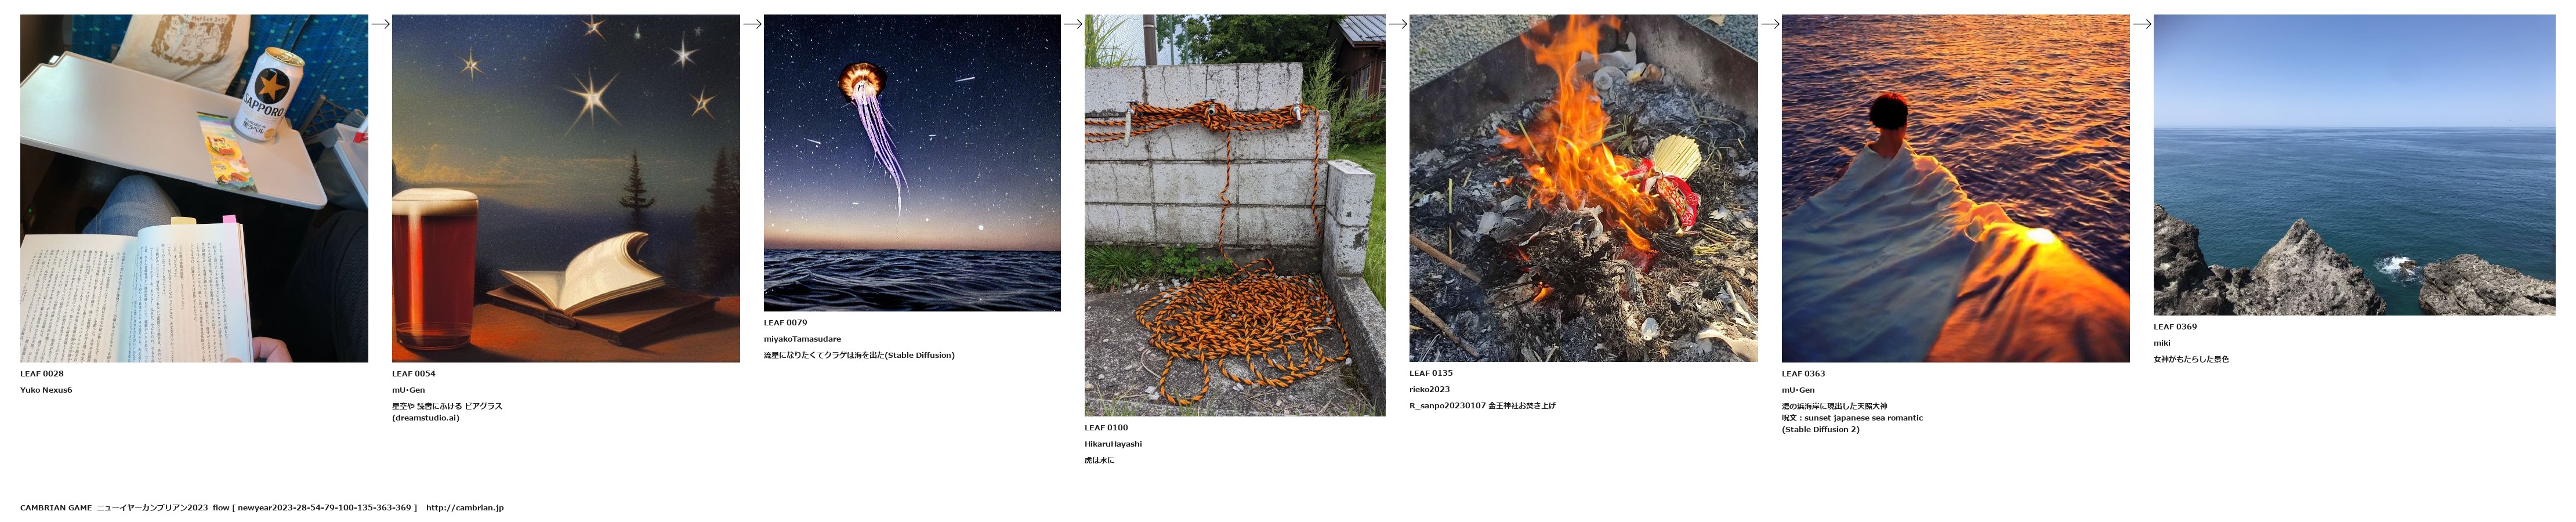
Task: Open the Sapporo beer can train photo
Action: click(194, 188)
